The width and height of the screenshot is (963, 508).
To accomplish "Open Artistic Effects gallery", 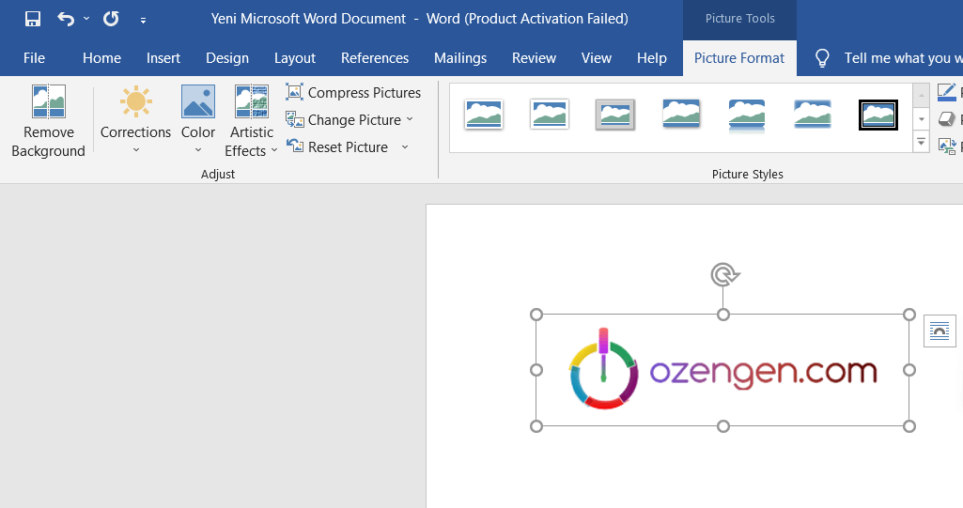I will 251,101.
